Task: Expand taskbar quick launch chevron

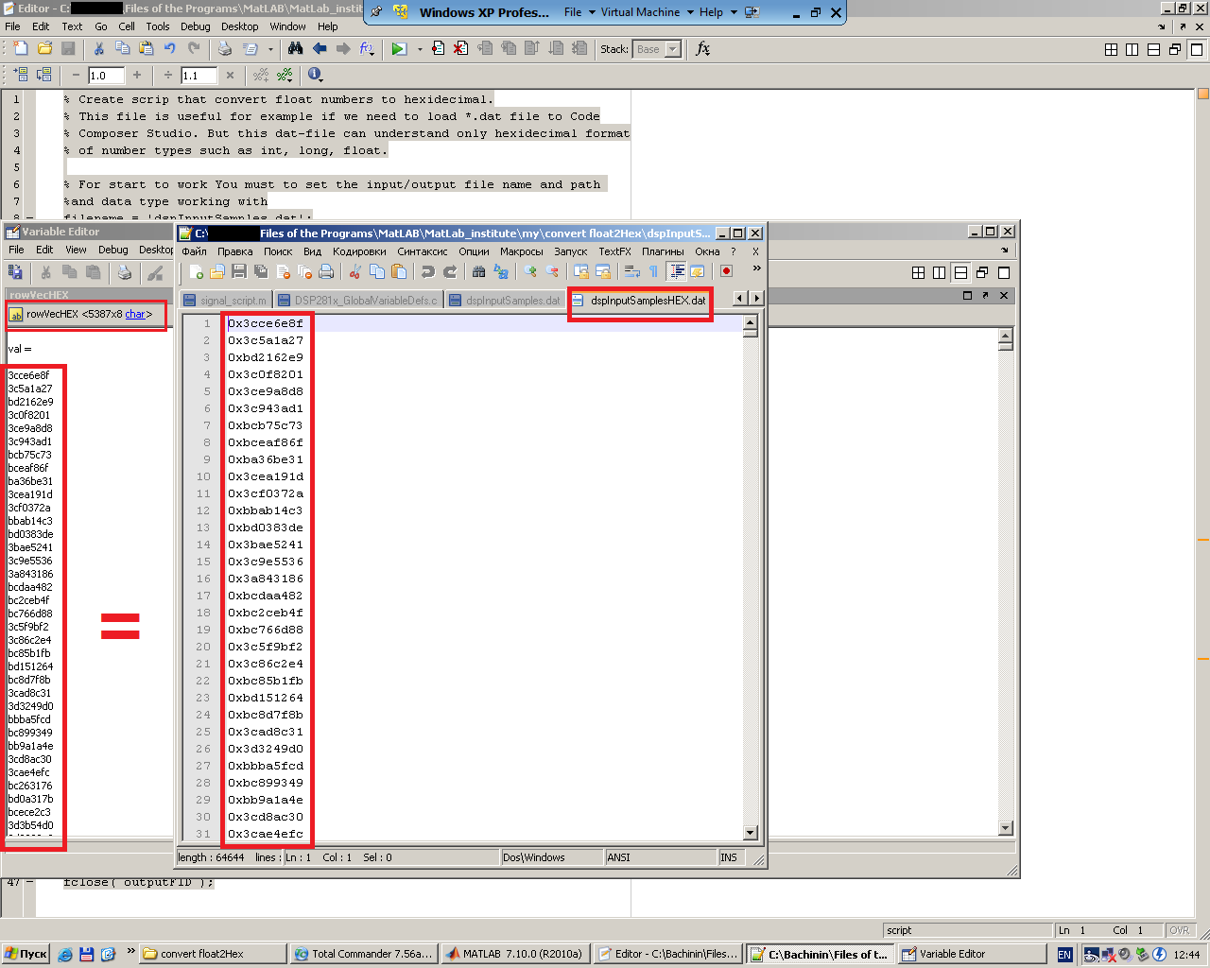Action: pos(130,952)
